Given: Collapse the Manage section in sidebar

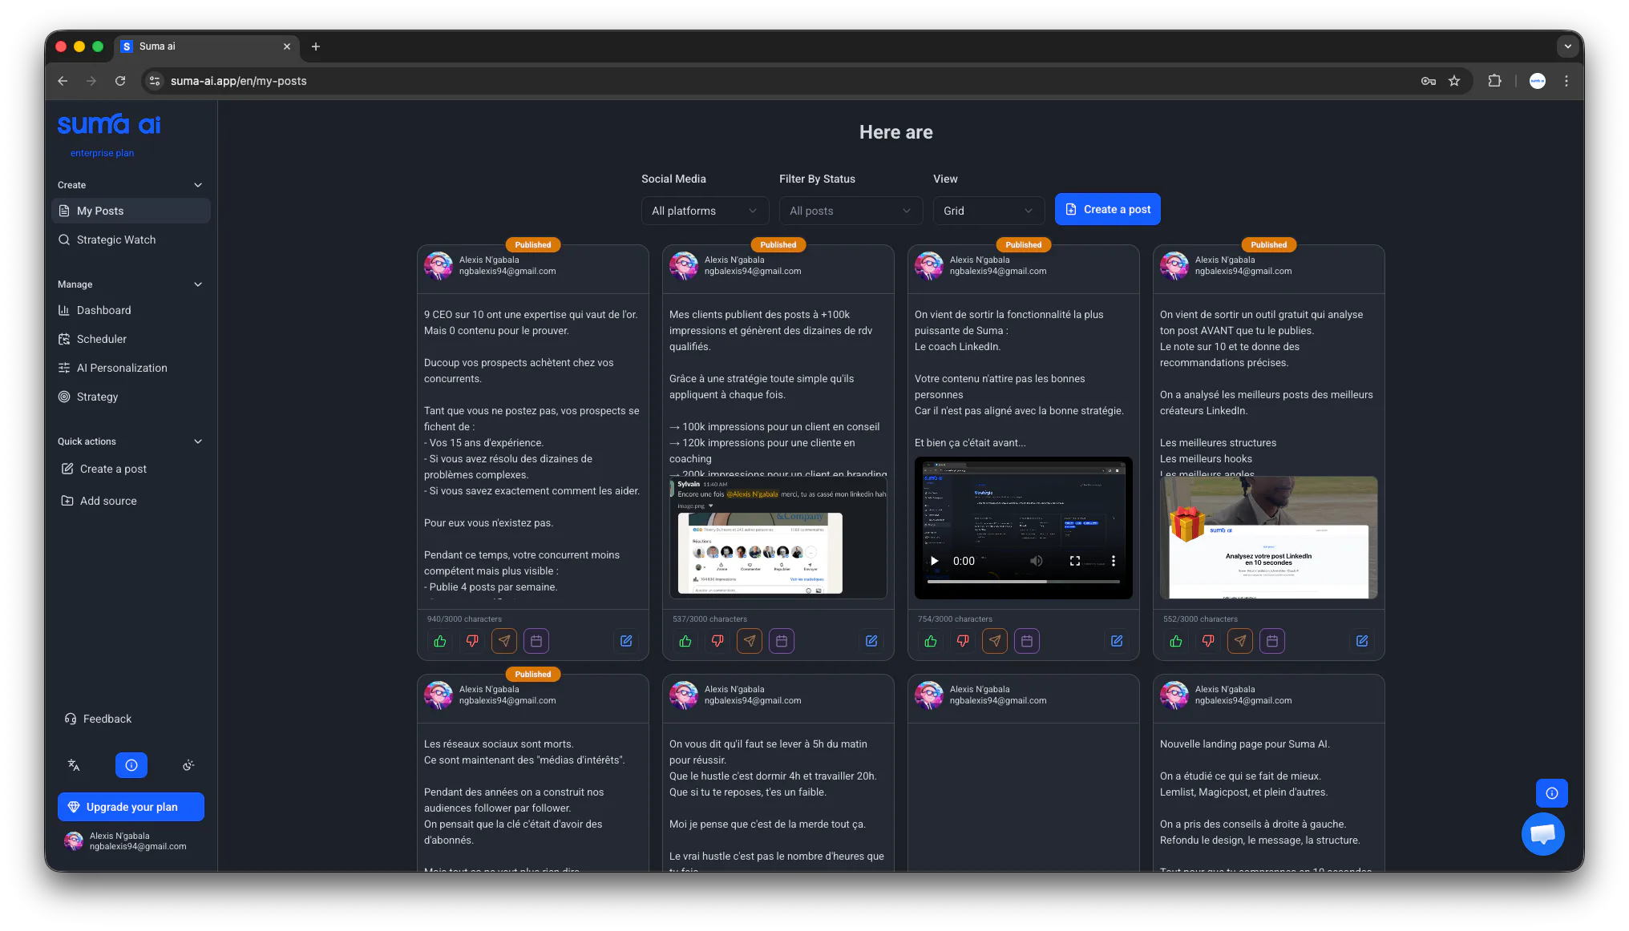Looking at the screenshot, I should point(198,284).
